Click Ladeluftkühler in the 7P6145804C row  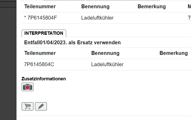(107, 64)
